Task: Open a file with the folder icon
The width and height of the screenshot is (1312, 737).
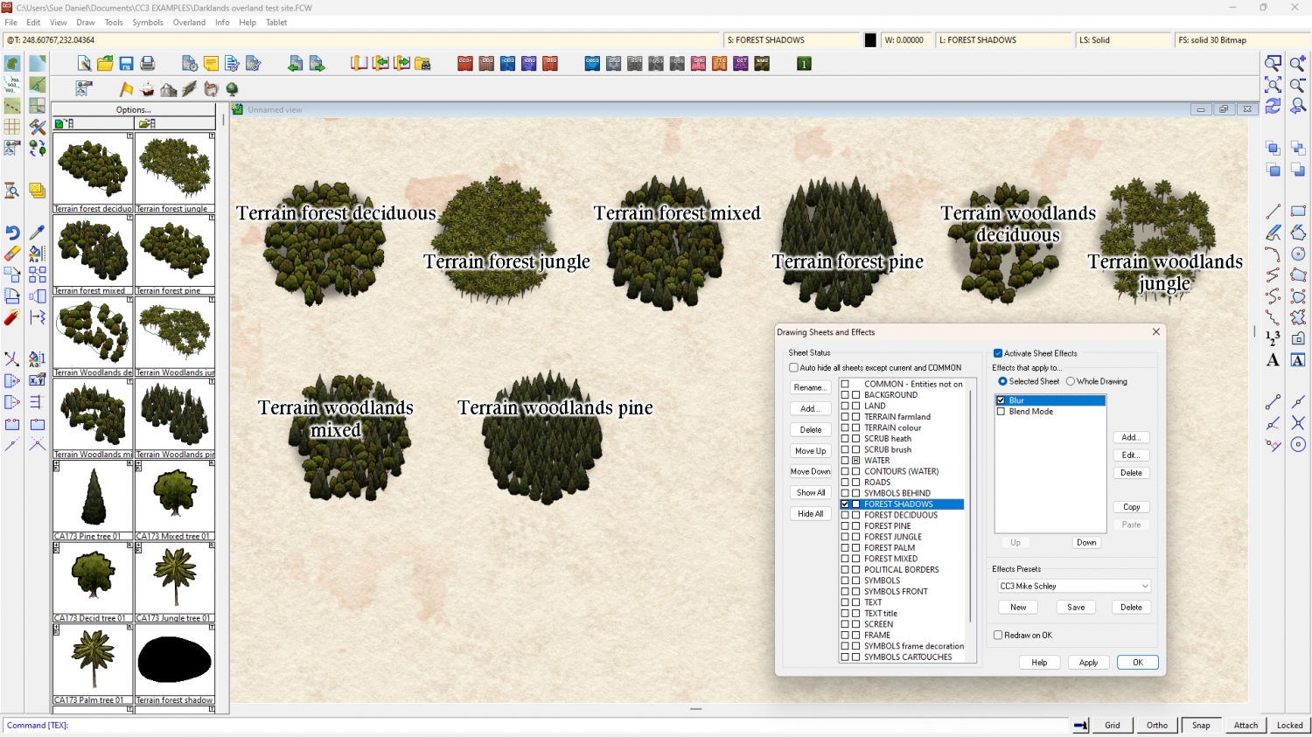Action: 105,63
